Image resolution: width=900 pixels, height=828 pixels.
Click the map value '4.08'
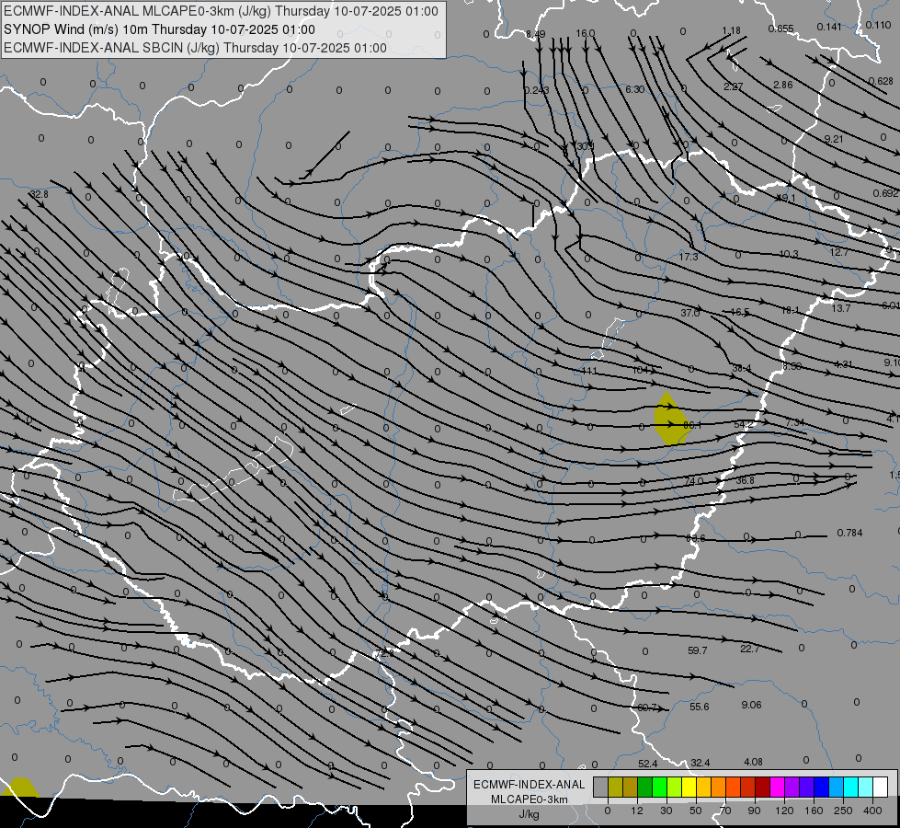pos(753,762)
